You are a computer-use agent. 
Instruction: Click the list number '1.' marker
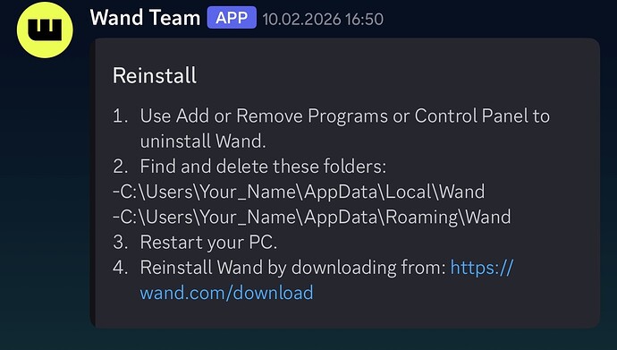(x=120, y=116)
